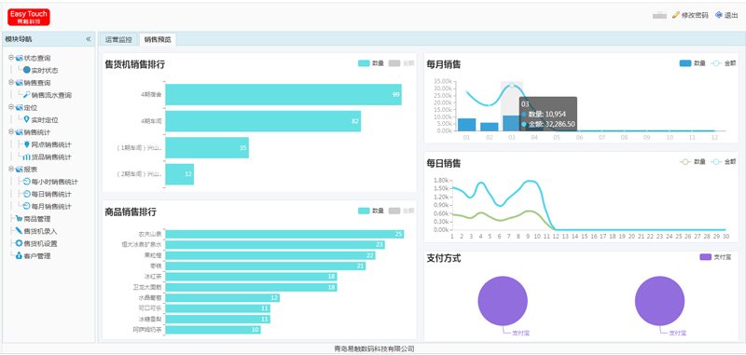Collapse the 模块导航 side panel
The width and height of the screenshot is (746, 355).
pos(88,39)
